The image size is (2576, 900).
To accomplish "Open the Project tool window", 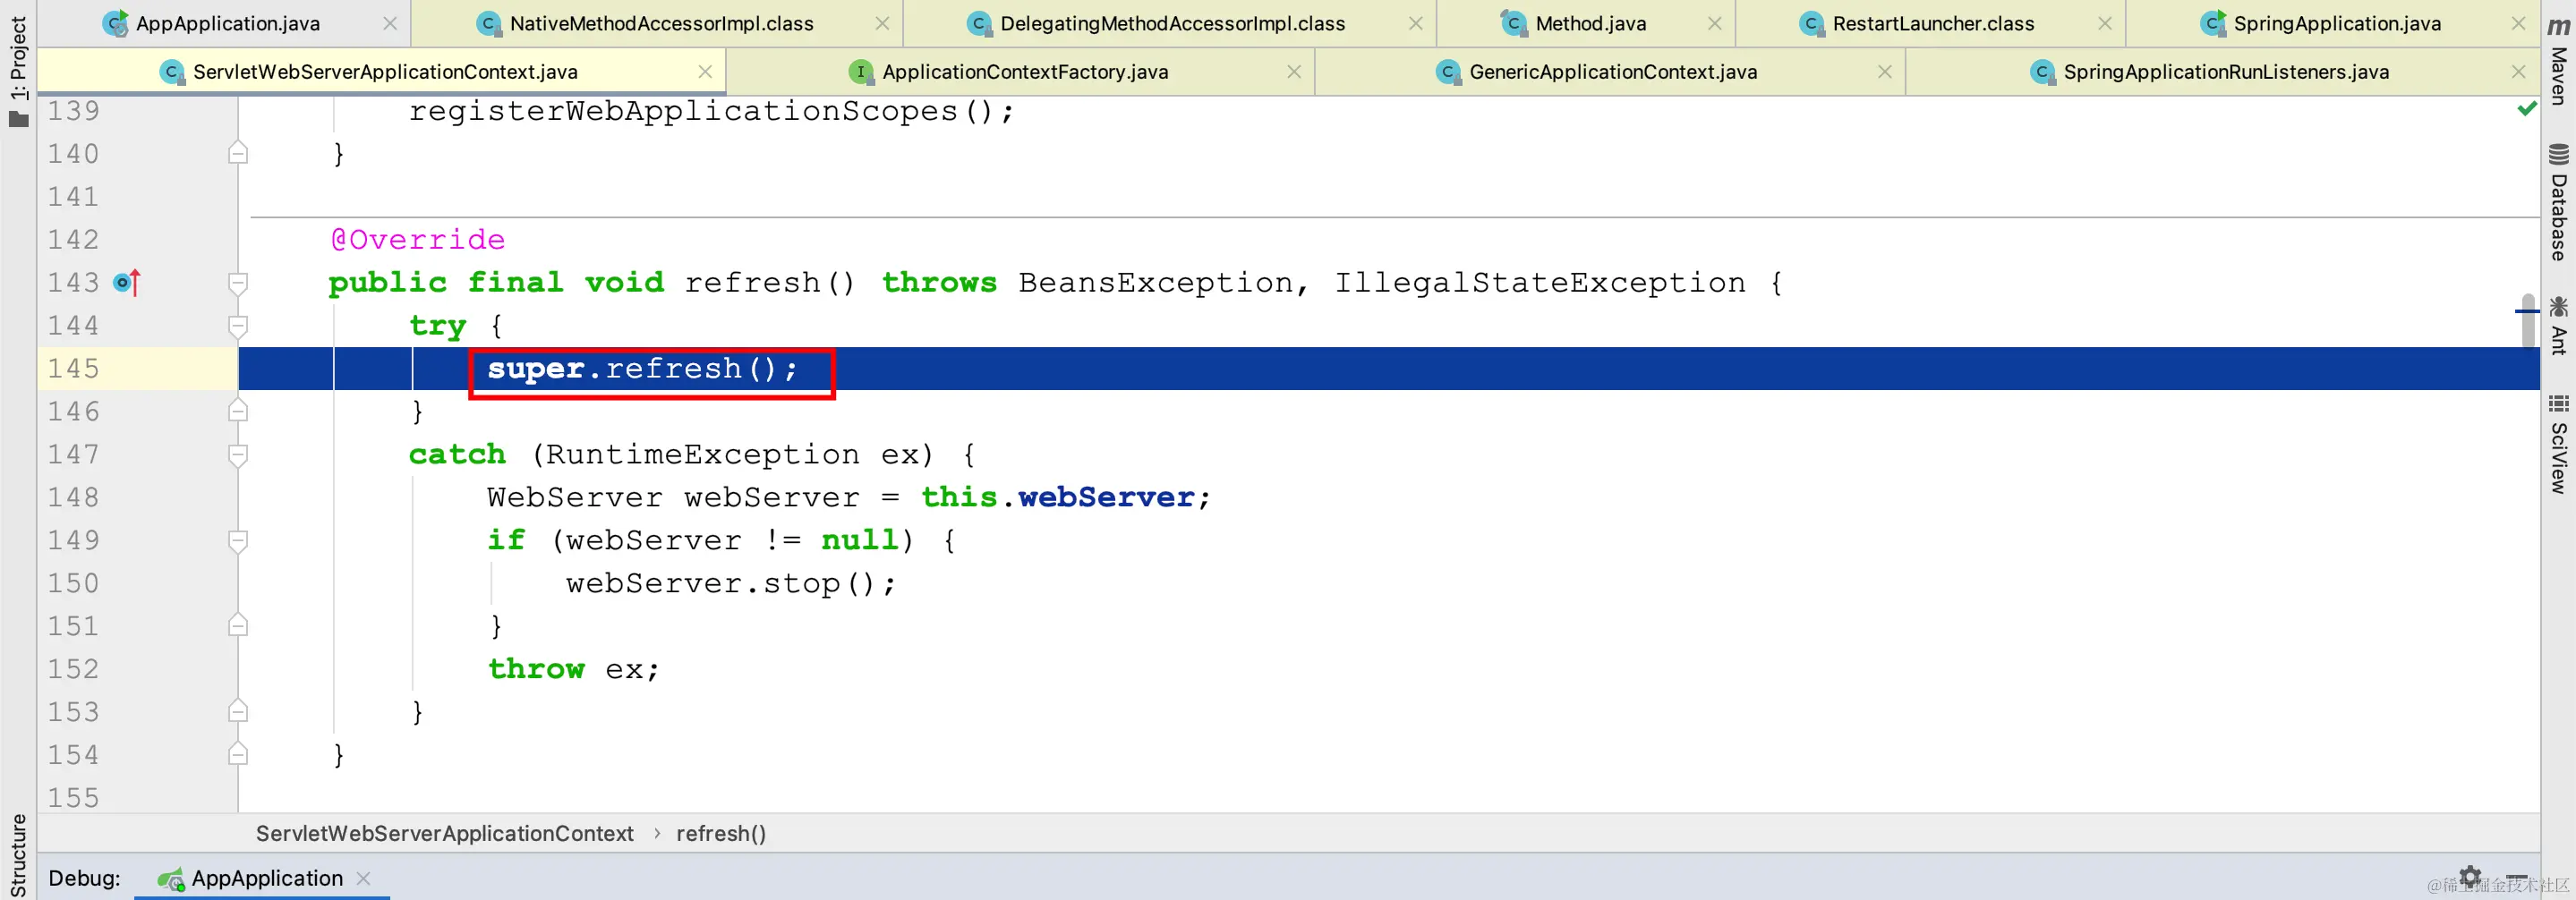I will (x=18, y=70).
